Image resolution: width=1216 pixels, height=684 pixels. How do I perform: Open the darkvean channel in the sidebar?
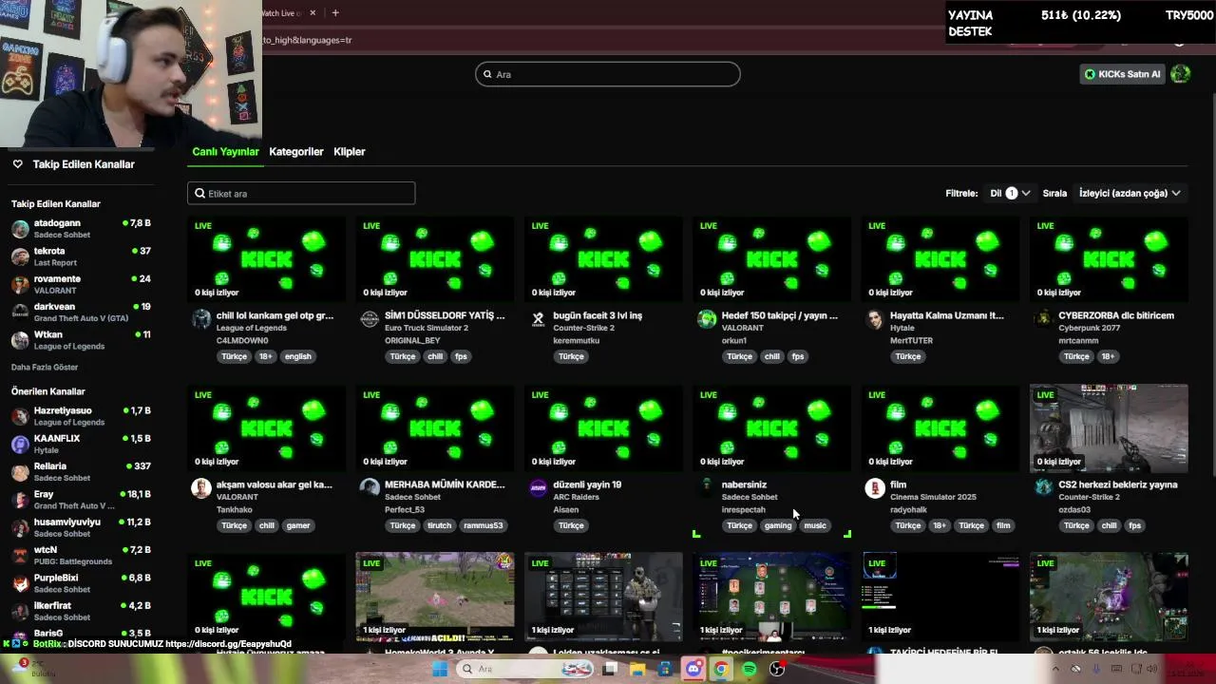tap(81, 313)
